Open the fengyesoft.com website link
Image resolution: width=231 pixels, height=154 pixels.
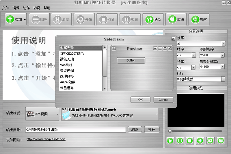[x=46, y=139]
